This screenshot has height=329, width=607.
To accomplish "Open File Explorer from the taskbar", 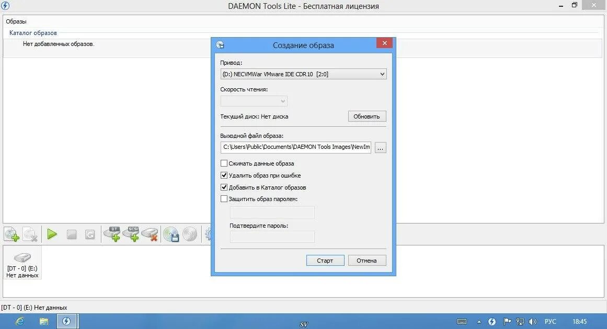I will [44, 321].
